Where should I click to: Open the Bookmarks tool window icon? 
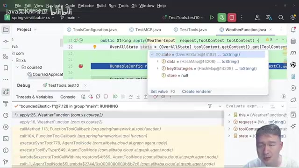click(6, 68)
